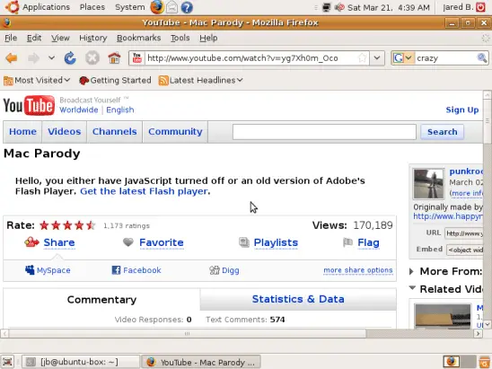This screenshot has width=492, height=369.
Task: Click the Worldwide link
Action: (x=79, y=110)
